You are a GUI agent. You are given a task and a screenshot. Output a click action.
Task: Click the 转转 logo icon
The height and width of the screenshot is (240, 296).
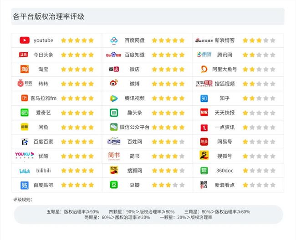25,83
